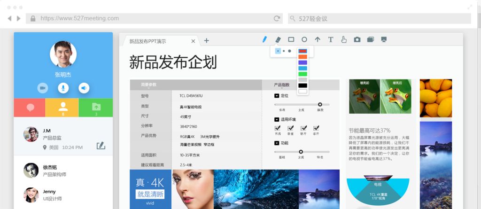Pick the orange color swatch
Screen dimensions: 481x209
[x=303, y=57]
